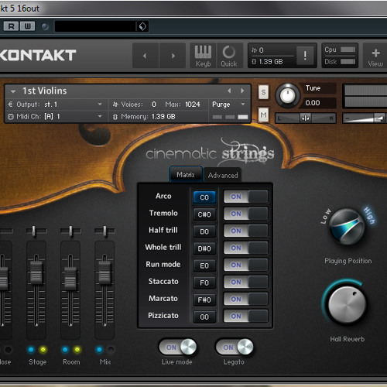Go to previous instrument in Kontakt header
This screenshot has height=387, width=387.
coord(145,56)
